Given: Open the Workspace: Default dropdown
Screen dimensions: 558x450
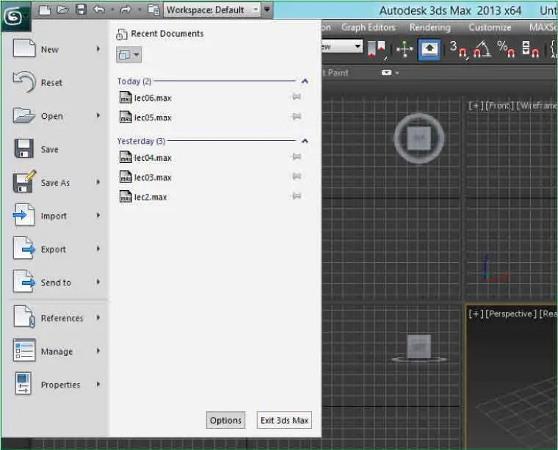Looking at the screenshot, I should [211, 10].
